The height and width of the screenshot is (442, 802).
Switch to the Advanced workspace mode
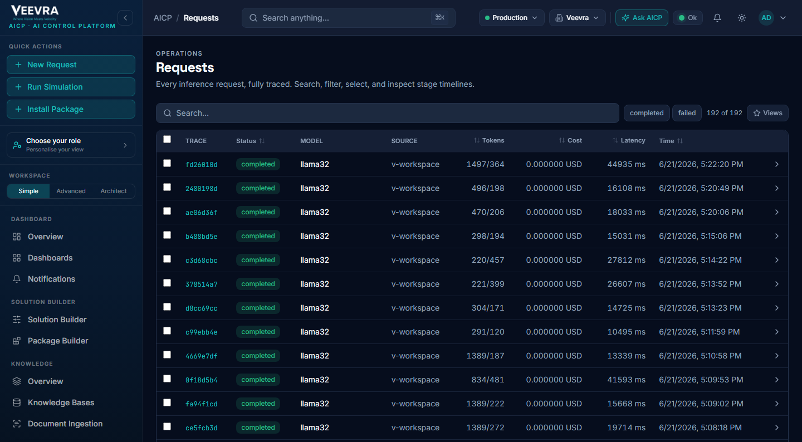(x=71, y=191)
